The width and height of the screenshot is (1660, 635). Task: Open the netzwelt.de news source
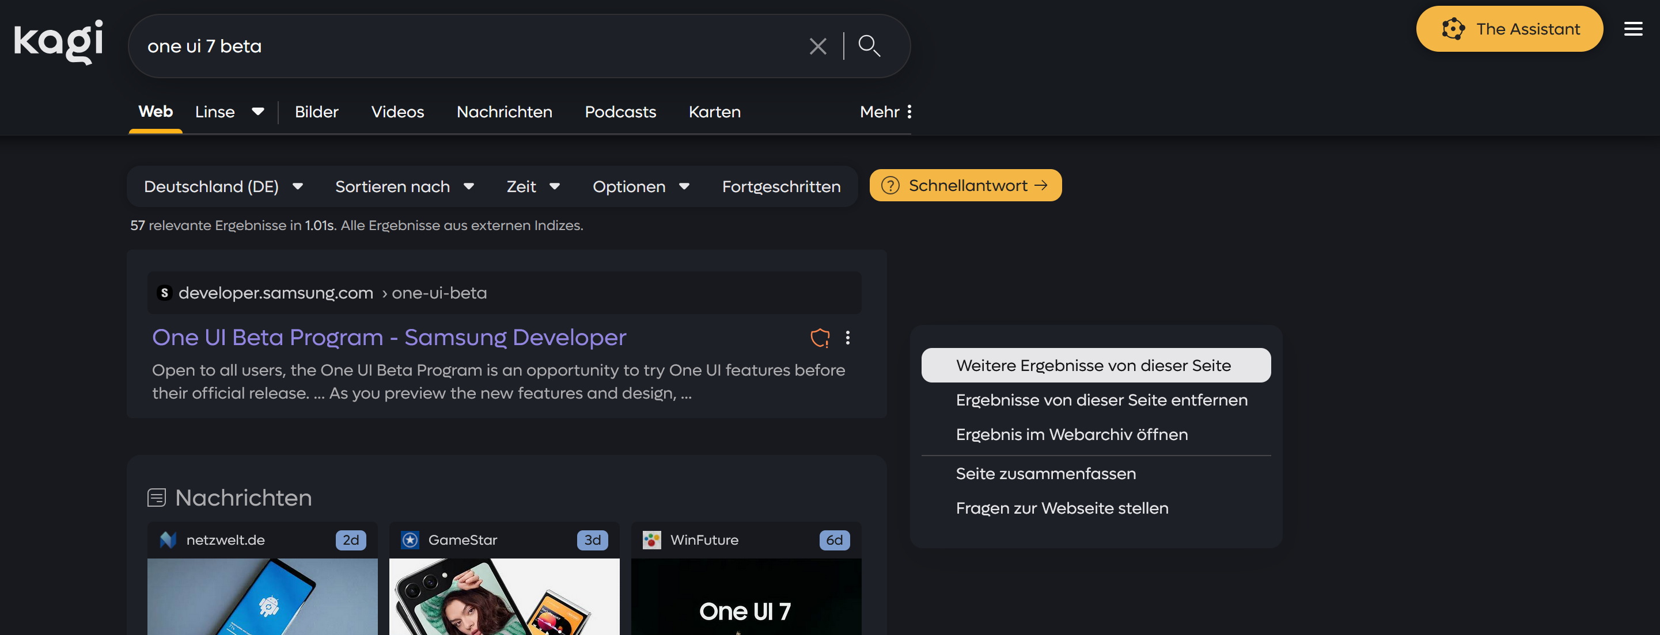pos(226,540)
